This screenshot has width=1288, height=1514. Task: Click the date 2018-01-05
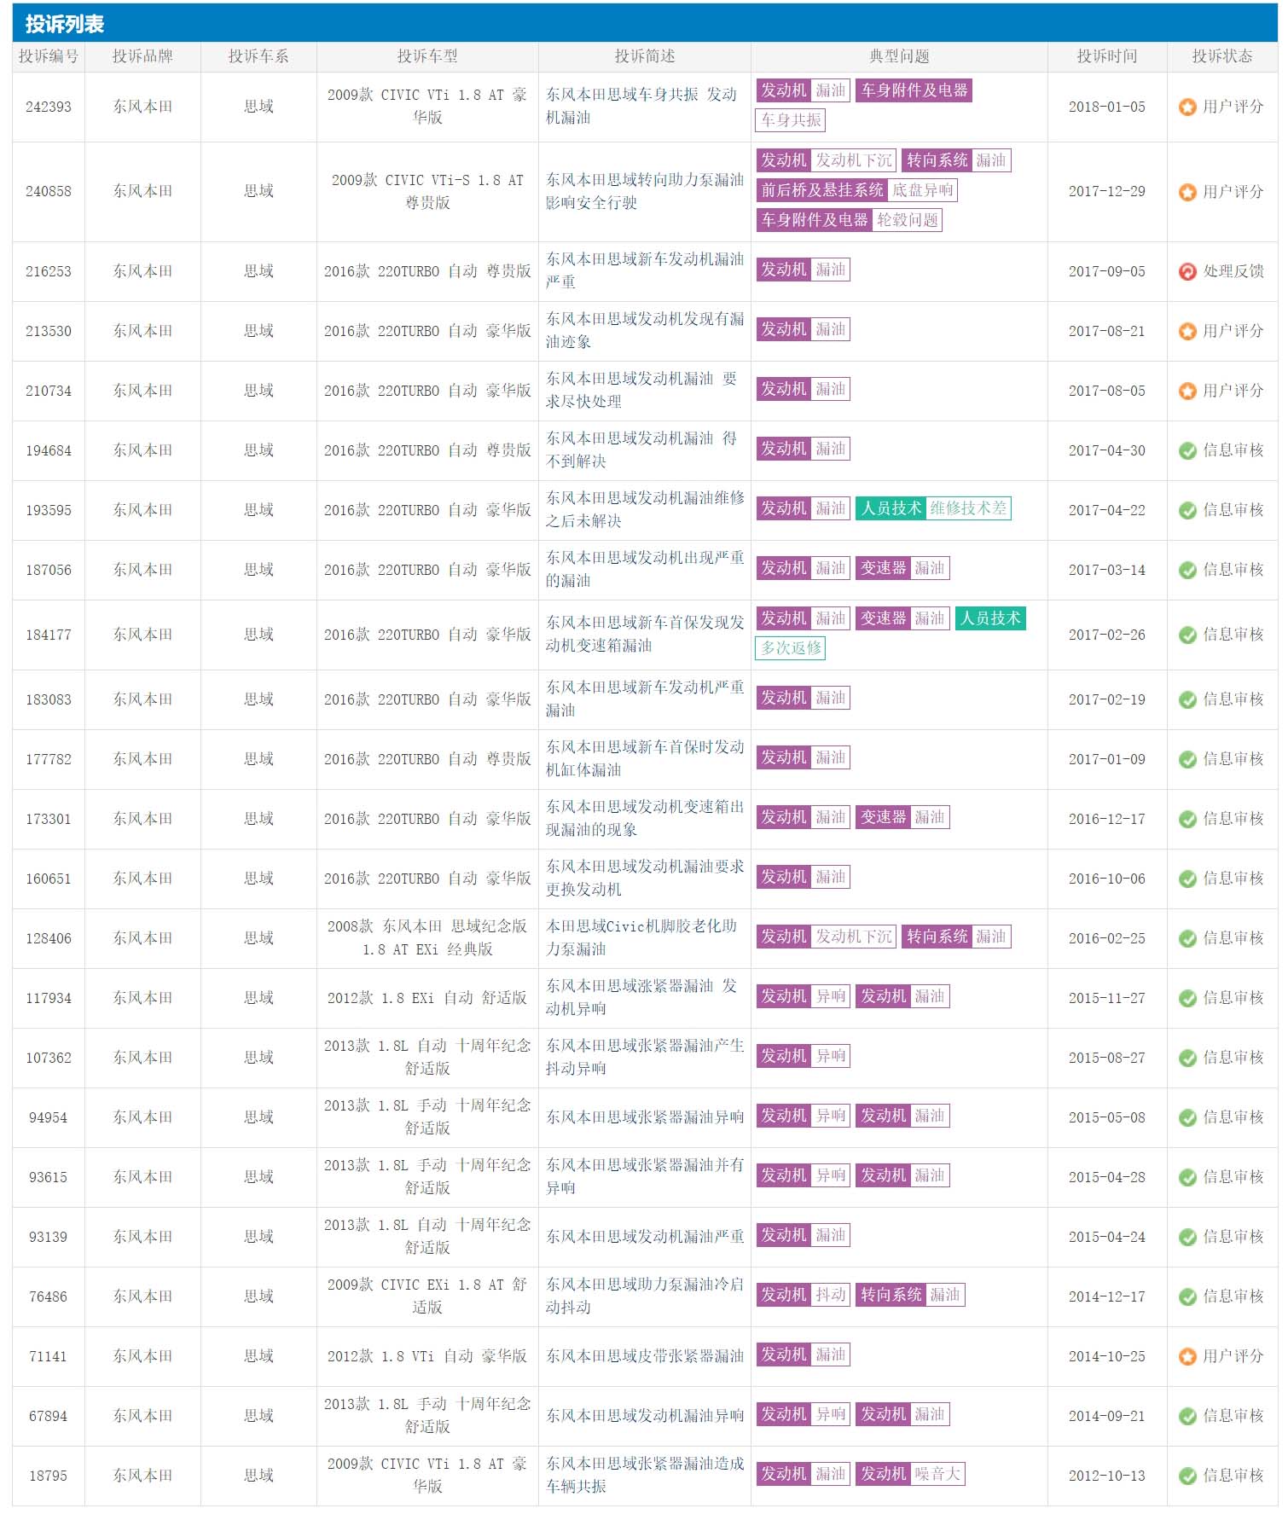1107,107
